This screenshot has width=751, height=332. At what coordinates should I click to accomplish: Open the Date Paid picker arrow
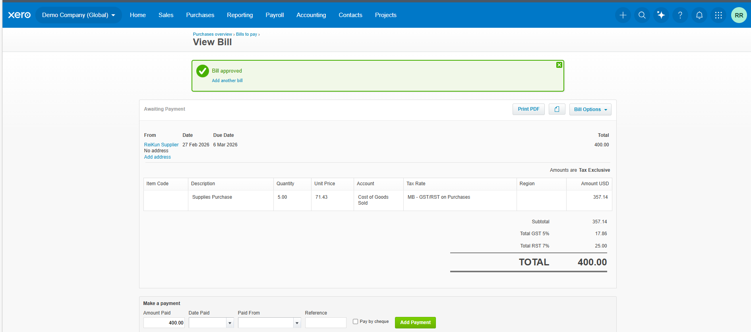[230, 323]
